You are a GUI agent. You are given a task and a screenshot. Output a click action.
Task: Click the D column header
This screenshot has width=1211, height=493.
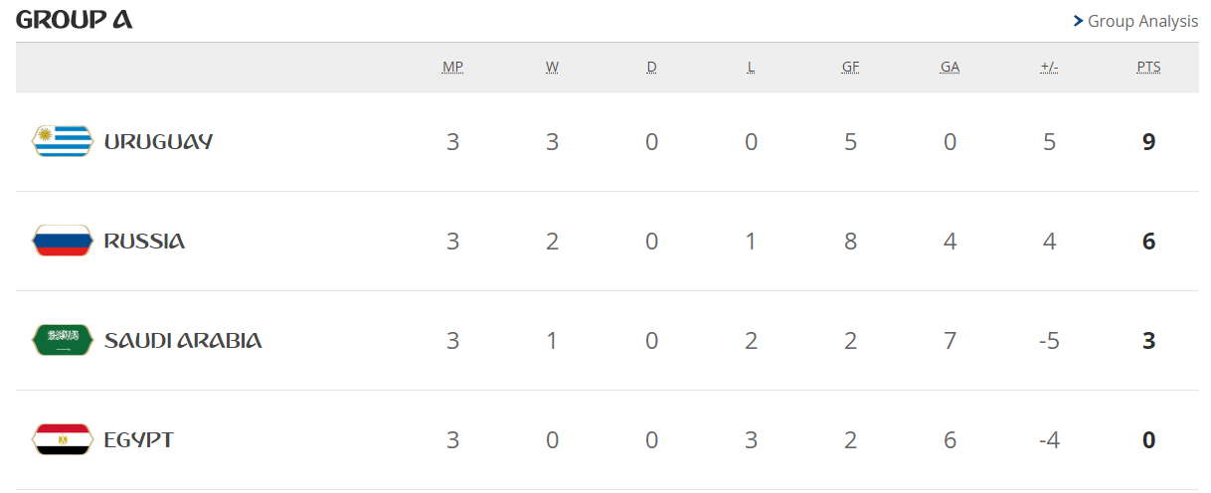coord(651,68)
